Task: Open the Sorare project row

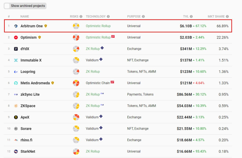Action: [118, 129]
